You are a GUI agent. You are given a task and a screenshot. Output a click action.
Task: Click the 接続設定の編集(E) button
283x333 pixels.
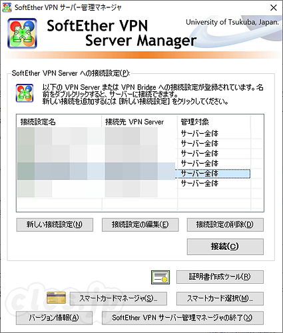(x=140, y=224)
